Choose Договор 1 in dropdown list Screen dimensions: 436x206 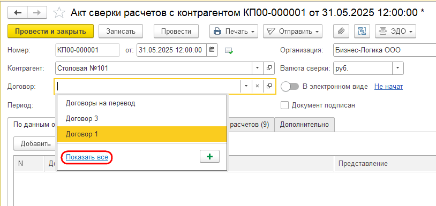tap(142, 134)
